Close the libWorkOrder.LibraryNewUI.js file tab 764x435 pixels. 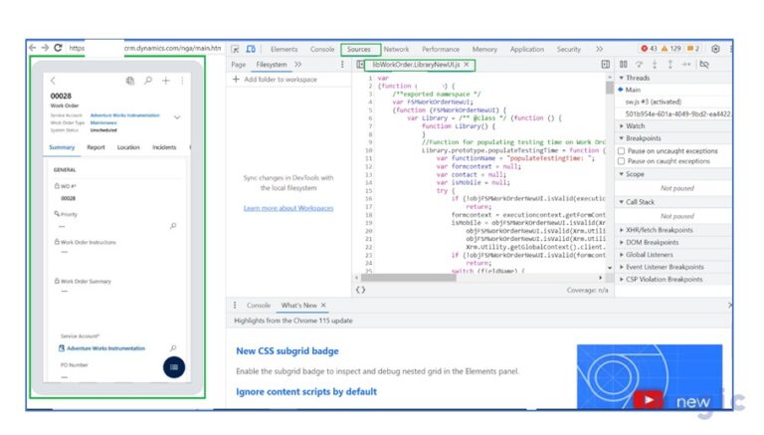[467, 64]
